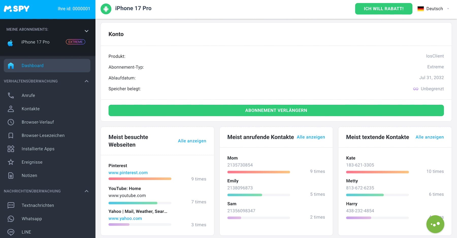This screenshot has width=457, height=238.
Task: Click the YouTube visit progress bar
Action: 140,203
